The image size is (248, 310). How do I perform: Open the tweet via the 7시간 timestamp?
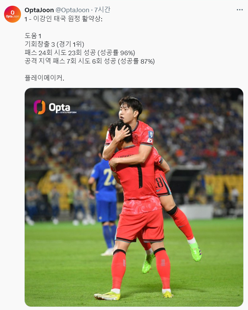coord(102,10)
